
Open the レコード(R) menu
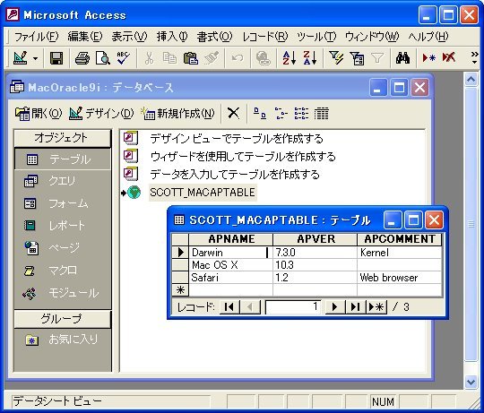tap(264, 37)
